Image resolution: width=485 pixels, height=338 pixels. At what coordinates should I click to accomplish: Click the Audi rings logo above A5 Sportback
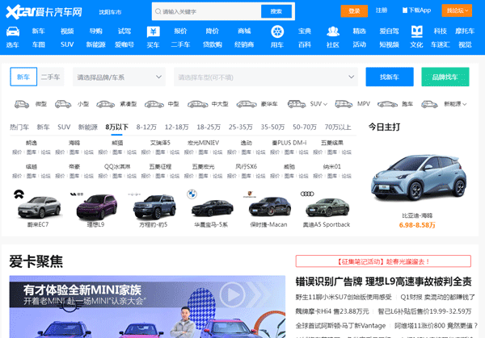pos(307,194)
